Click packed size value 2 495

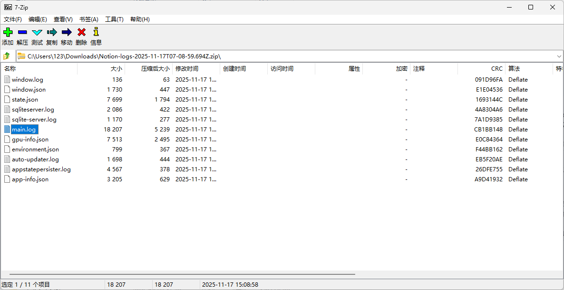pos(162,139)
